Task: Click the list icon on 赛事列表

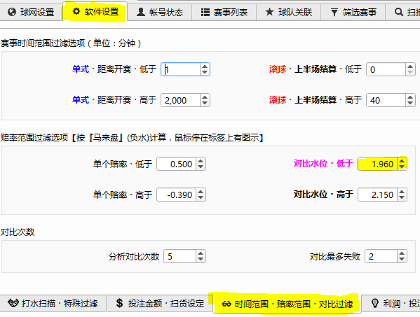Action: tap(205, 13)
